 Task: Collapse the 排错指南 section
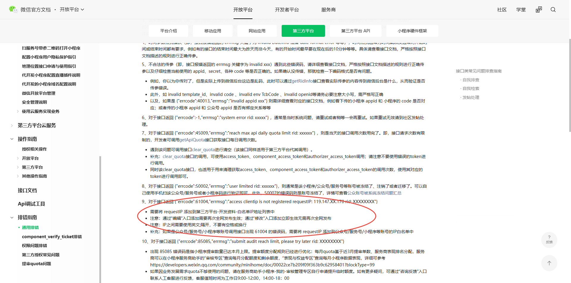[x=12, y=217]
